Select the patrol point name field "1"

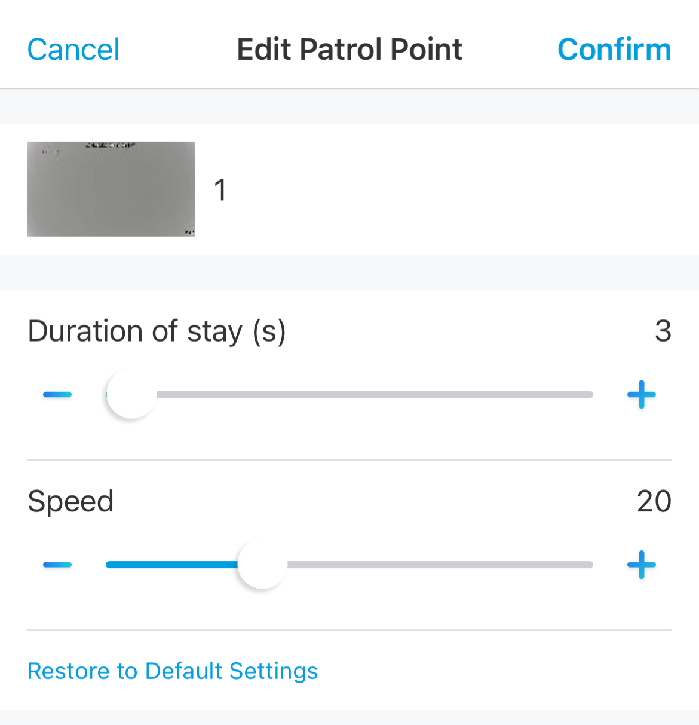[x=220, y=190]
